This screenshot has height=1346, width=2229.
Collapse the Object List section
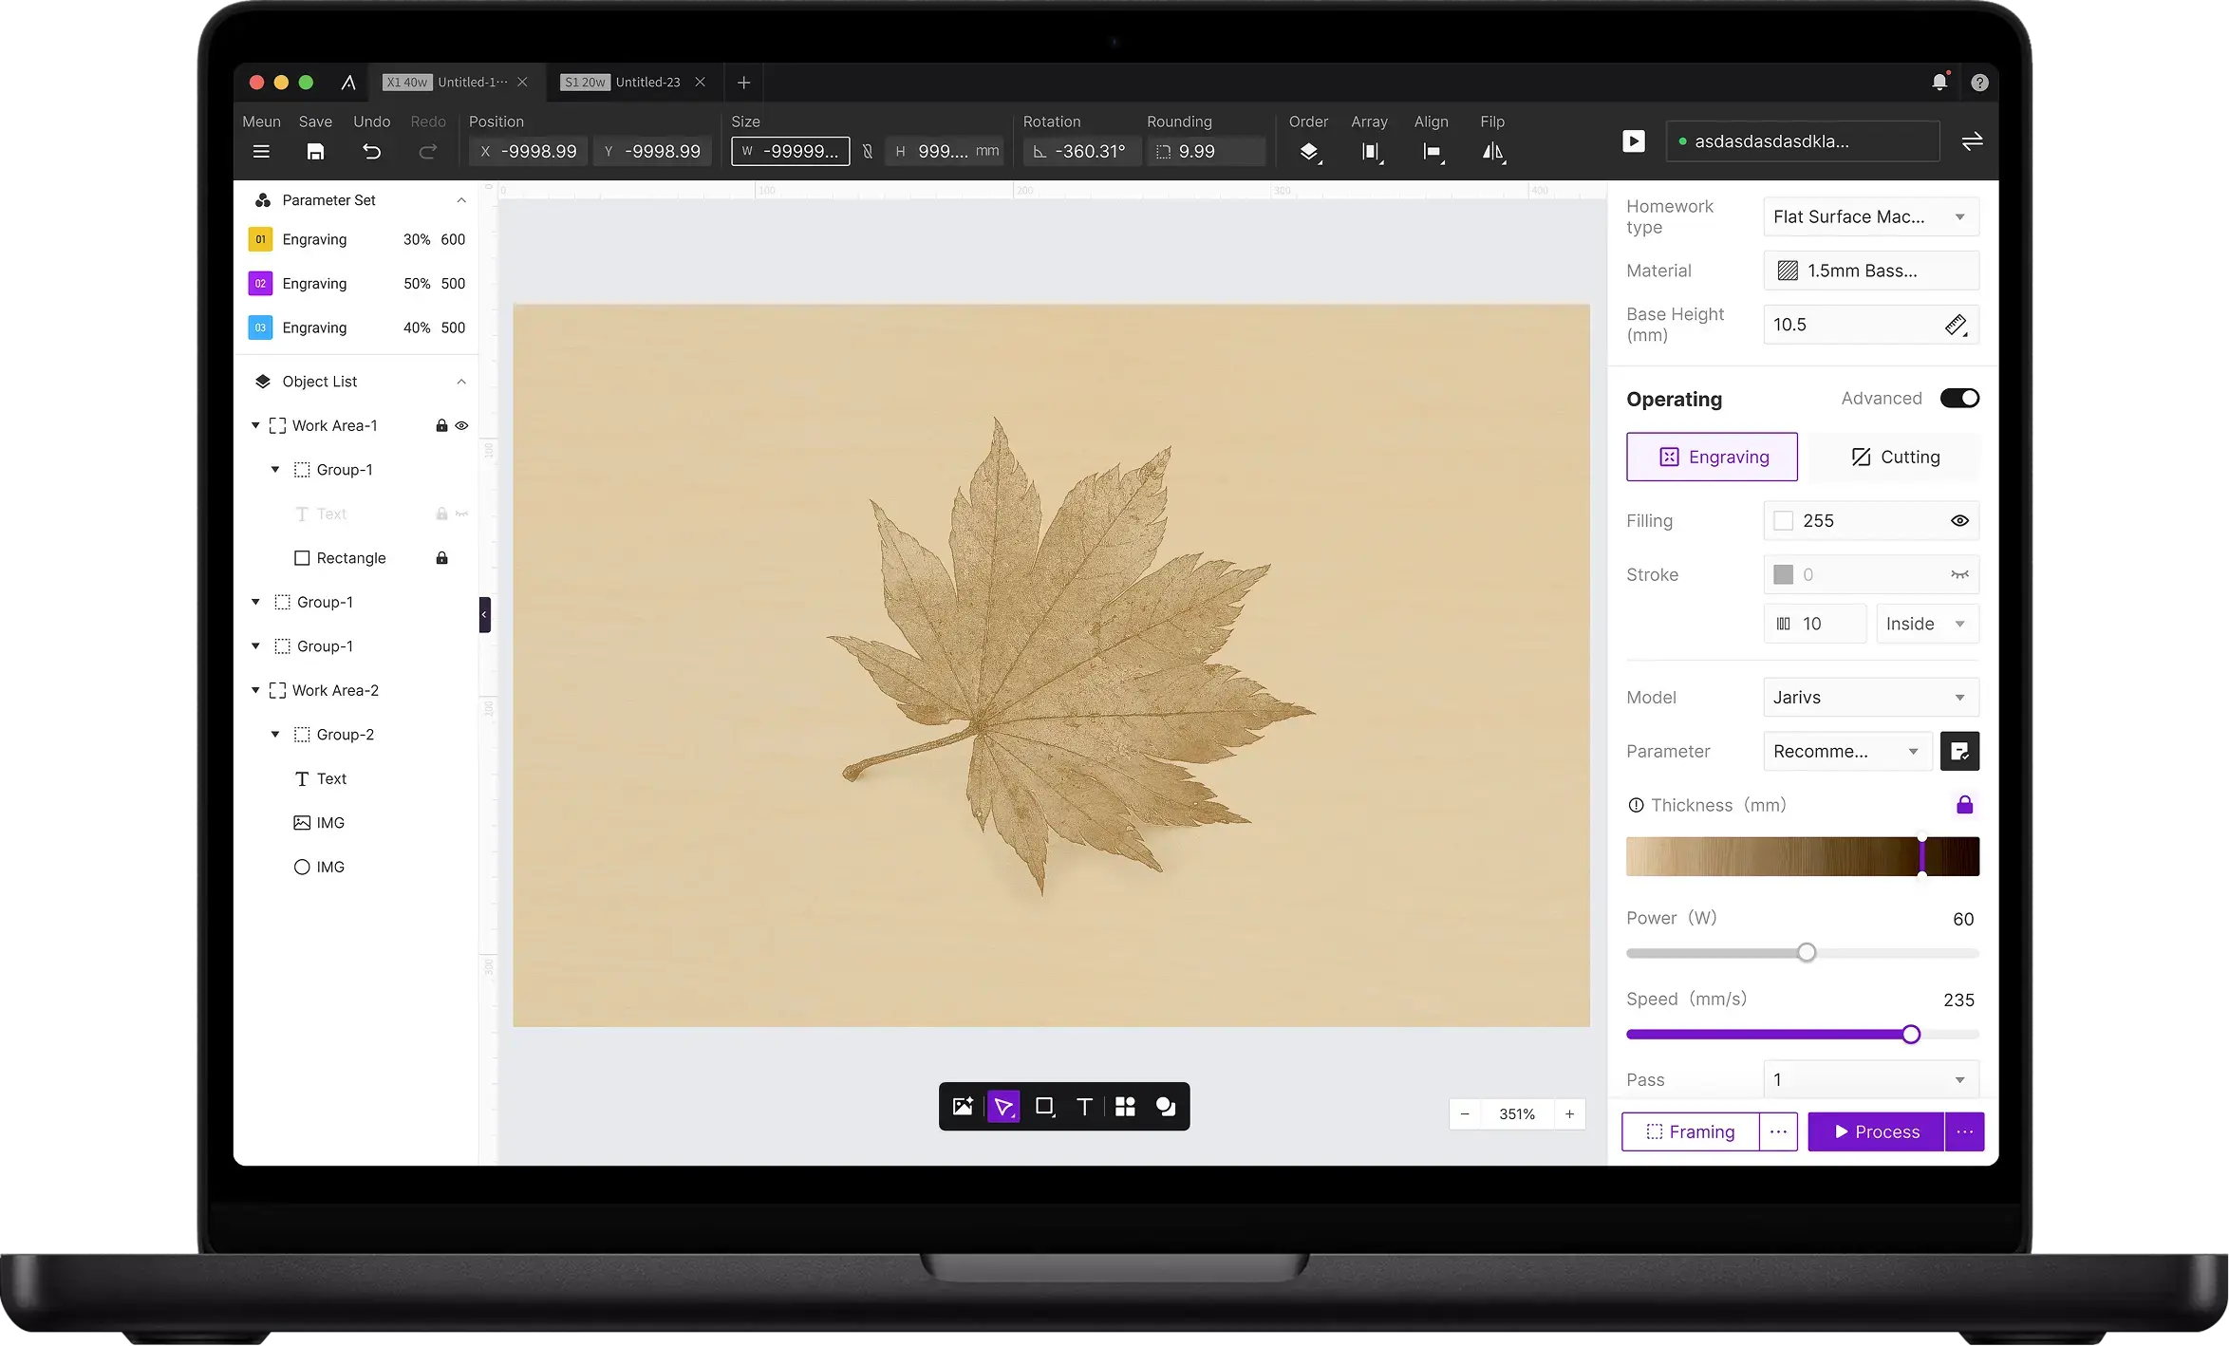coord(461,382)
